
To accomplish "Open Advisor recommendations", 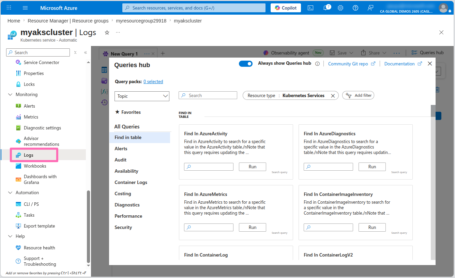I will tap(41, 141).
